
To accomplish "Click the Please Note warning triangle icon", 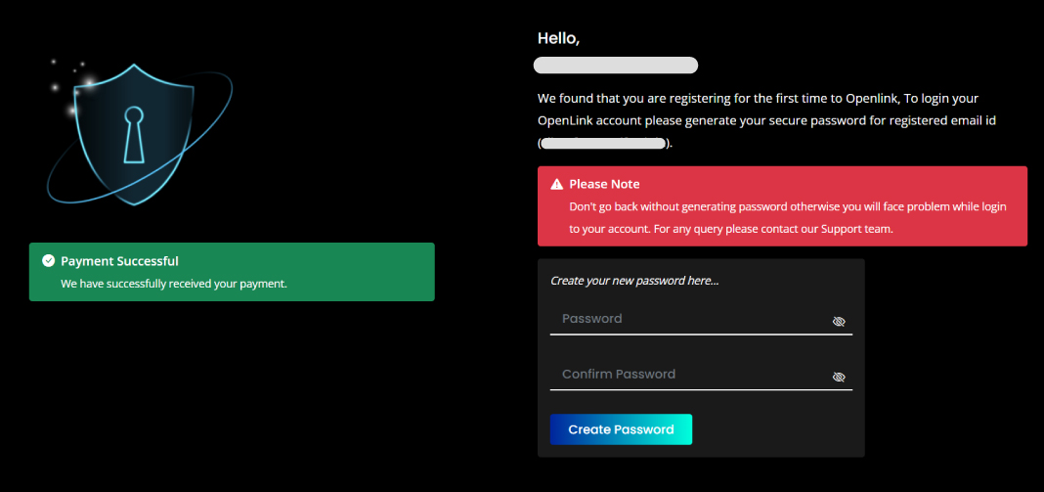I will point(556,184).
